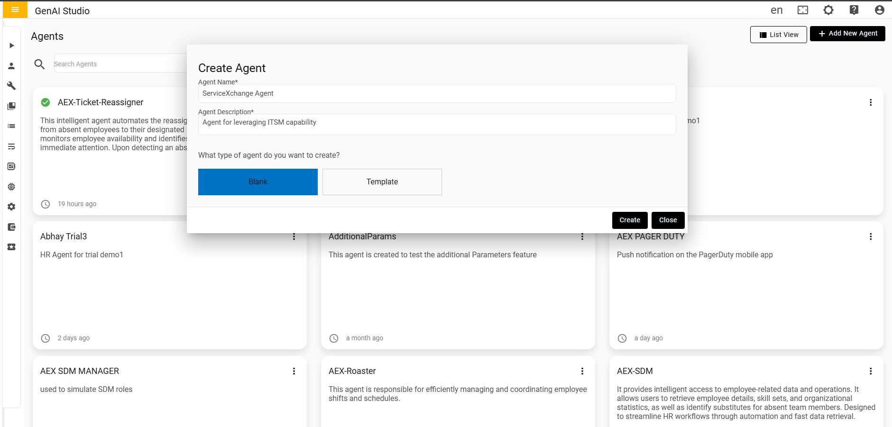Viewport: 892px width, 427px height.
Task: Open options menu for AEX PAGER DUTY card
Action: [x=870, y=236]
